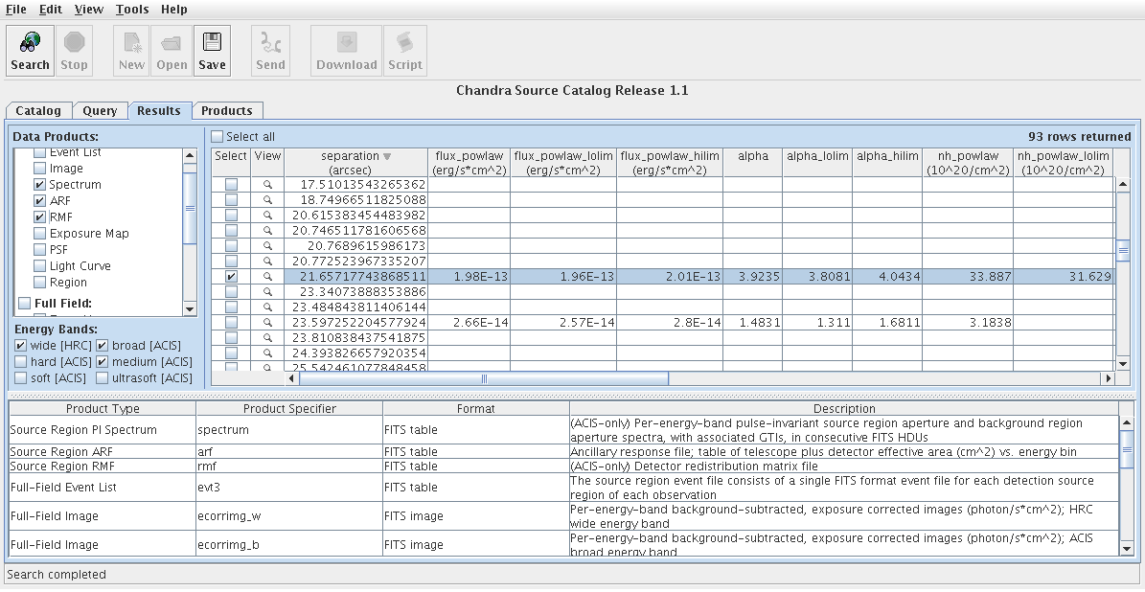Enable the Exposure Map checkbox
Viewport: 1145px width, 592px height.
(x=39, y=234)
